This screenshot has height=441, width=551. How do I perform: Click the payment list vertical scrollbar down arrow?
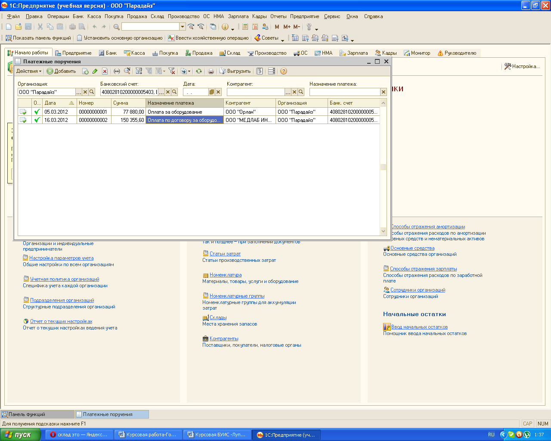[383, 231]
